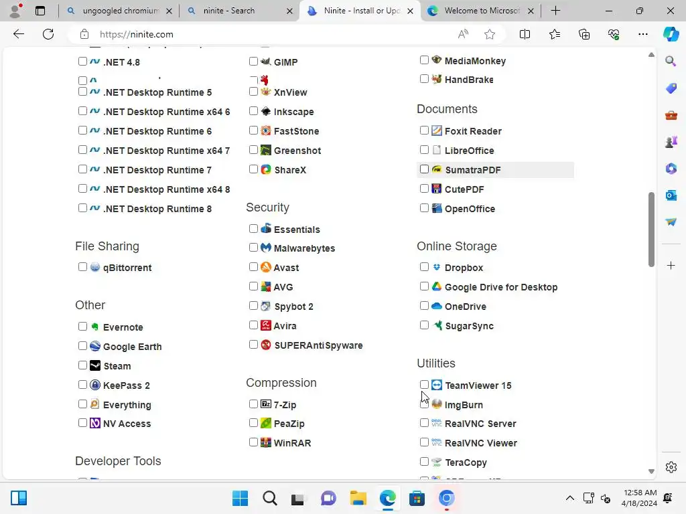
Task: Click the .NET Desktop Runtime x64 8 label
Action: pyautogui.click(x=167, y=189)
